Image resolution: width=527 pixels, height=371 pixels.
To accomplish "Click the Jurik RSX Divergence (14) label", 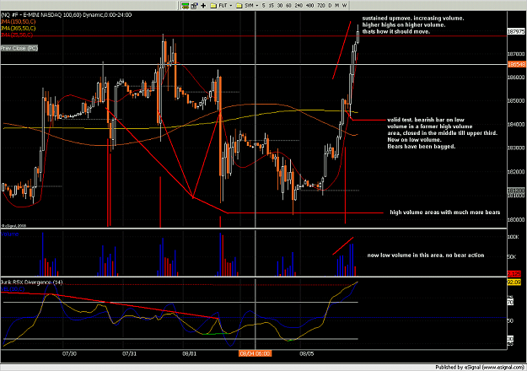I will tap(32, 282).
